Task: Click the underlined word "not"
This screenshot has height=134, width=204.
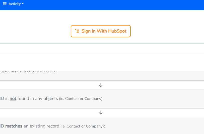Action: coord(13,98)
